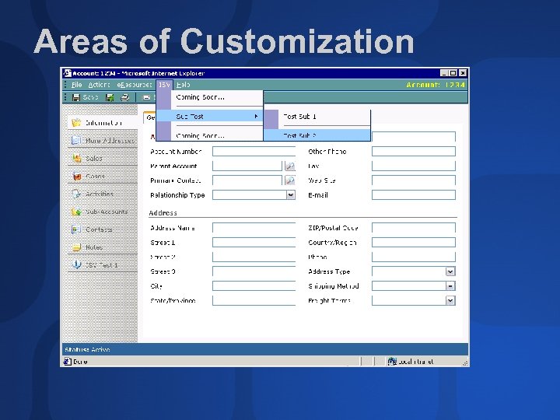Minimize the Internet Explorer window
The height and width of the screenshot is (420, 560).
click(444, 73)
